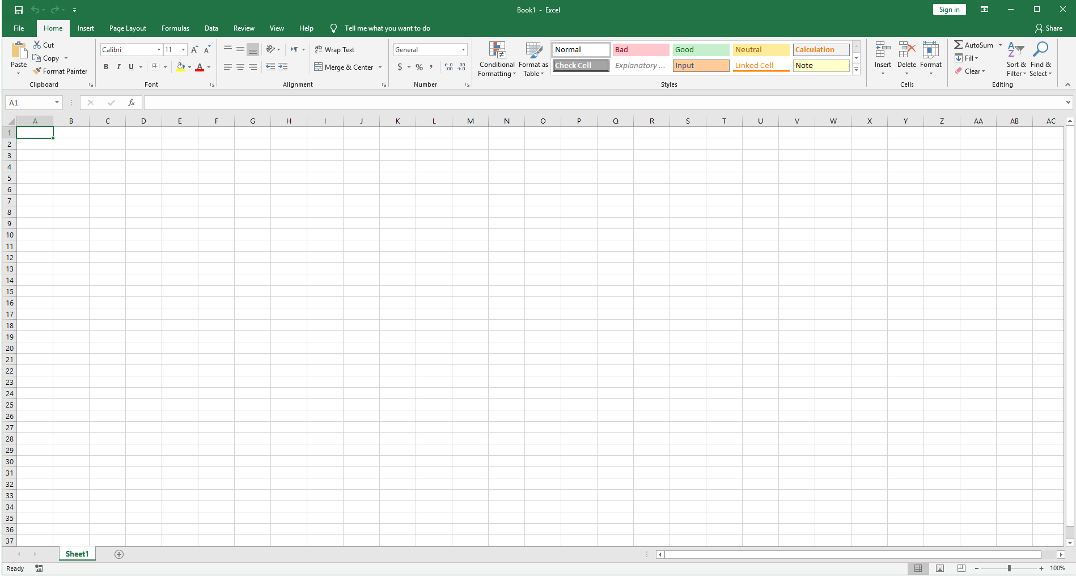Open the Sort & Filter tool
Image resolution: width=1076 pixels, height=577 pixels.
(x=1015, y=60)
